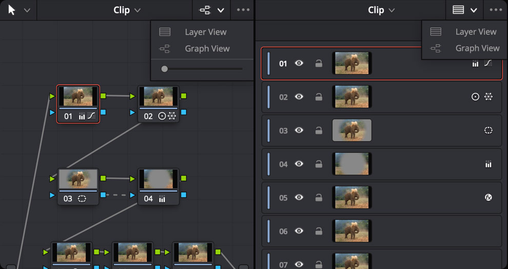
Task: Click the node zoom slider handle
Action: click(x=164, y=68)
